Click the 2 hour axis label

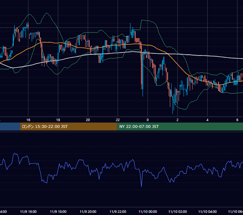pyautogui.click(x=178, y=120)
